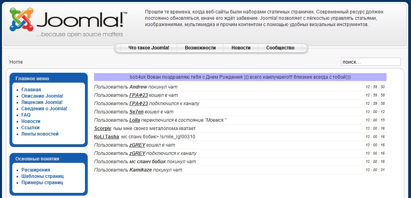Visit the "Лицензия Joomla!" link

(42, 102)
